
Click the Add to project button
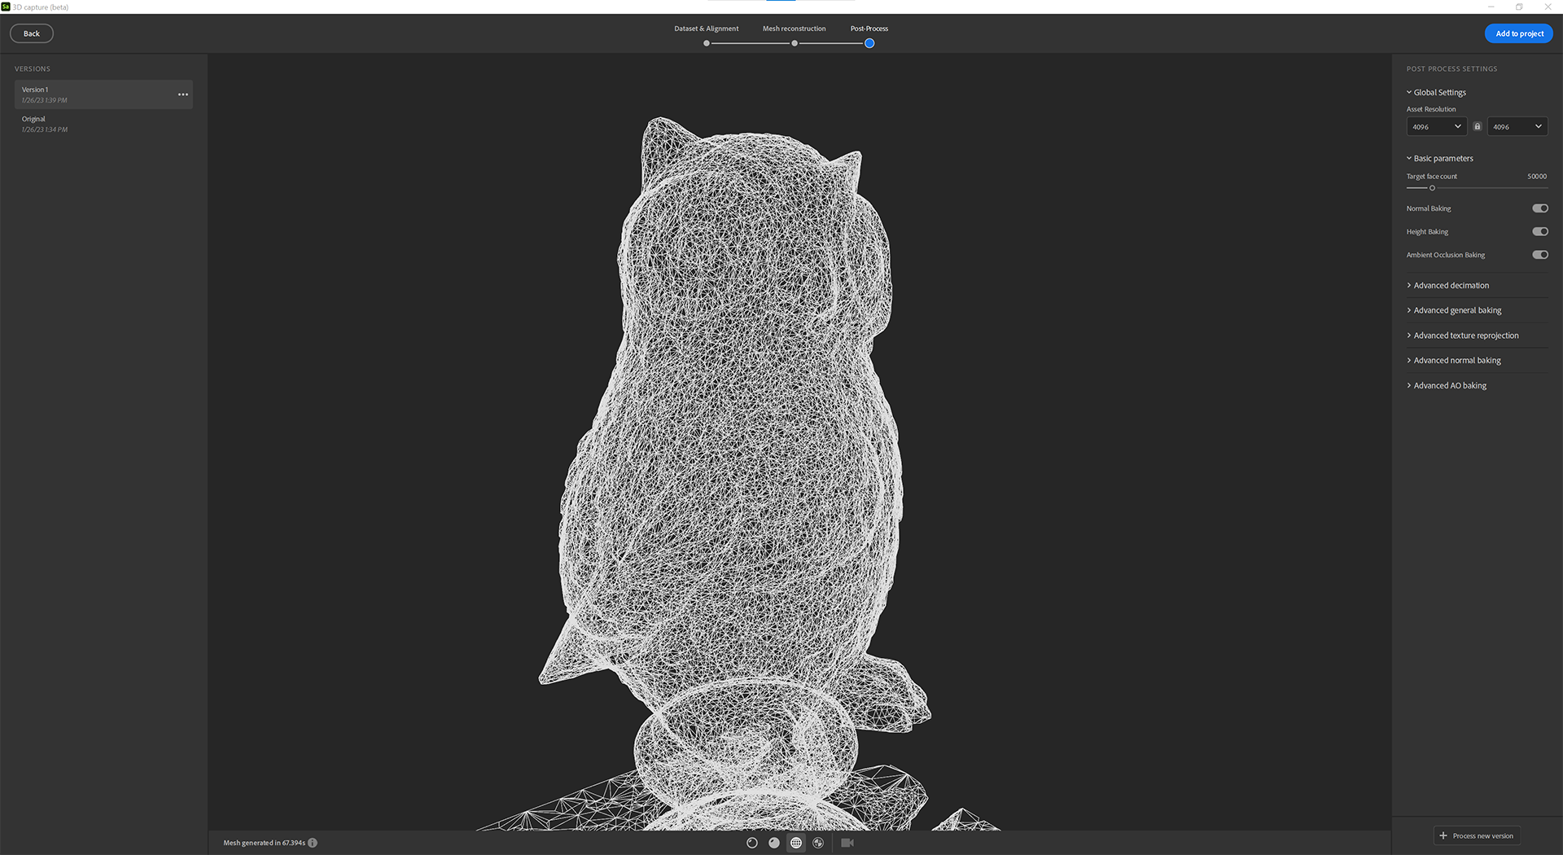[x=1518, y=33]
